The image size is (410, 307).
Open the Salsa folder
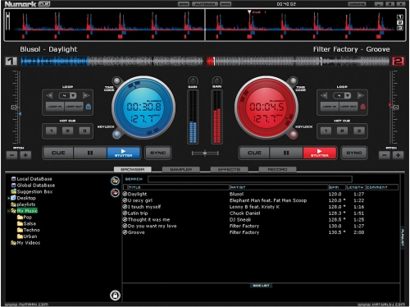pyautogui.click(x=30, y=223)
